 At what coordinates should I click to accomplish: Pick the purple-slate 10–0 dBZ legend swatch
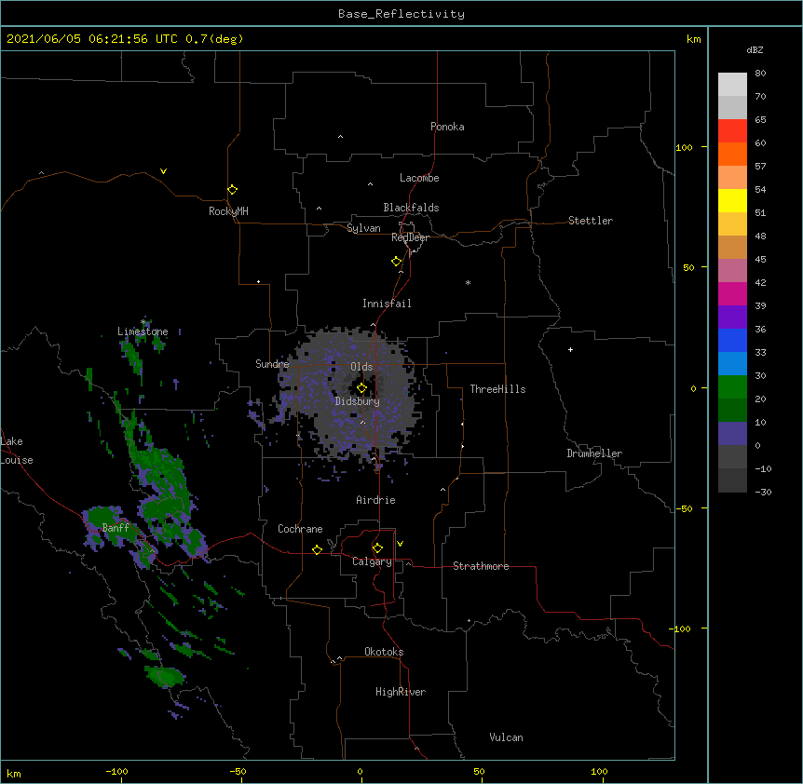[x=732, y=434]
